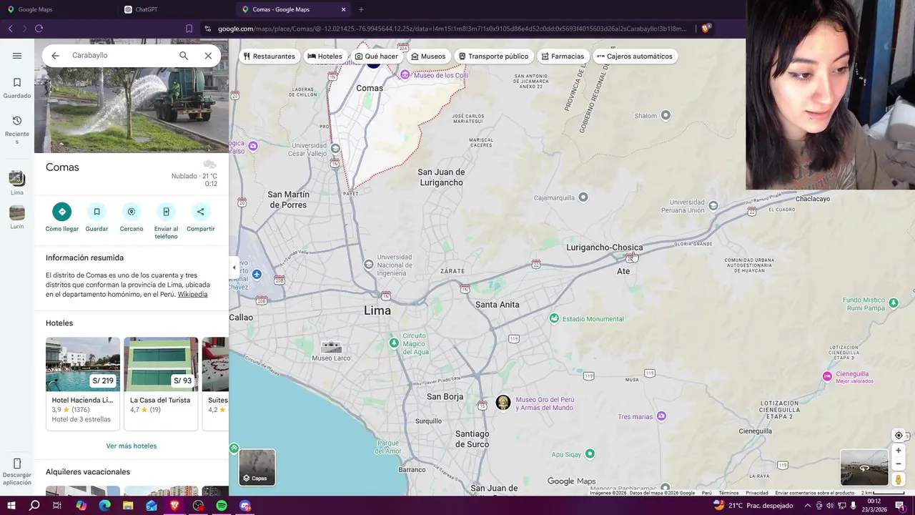Click the Carabayllo search input field
This screenshot has width=915, height=515.
pos(122,56)
